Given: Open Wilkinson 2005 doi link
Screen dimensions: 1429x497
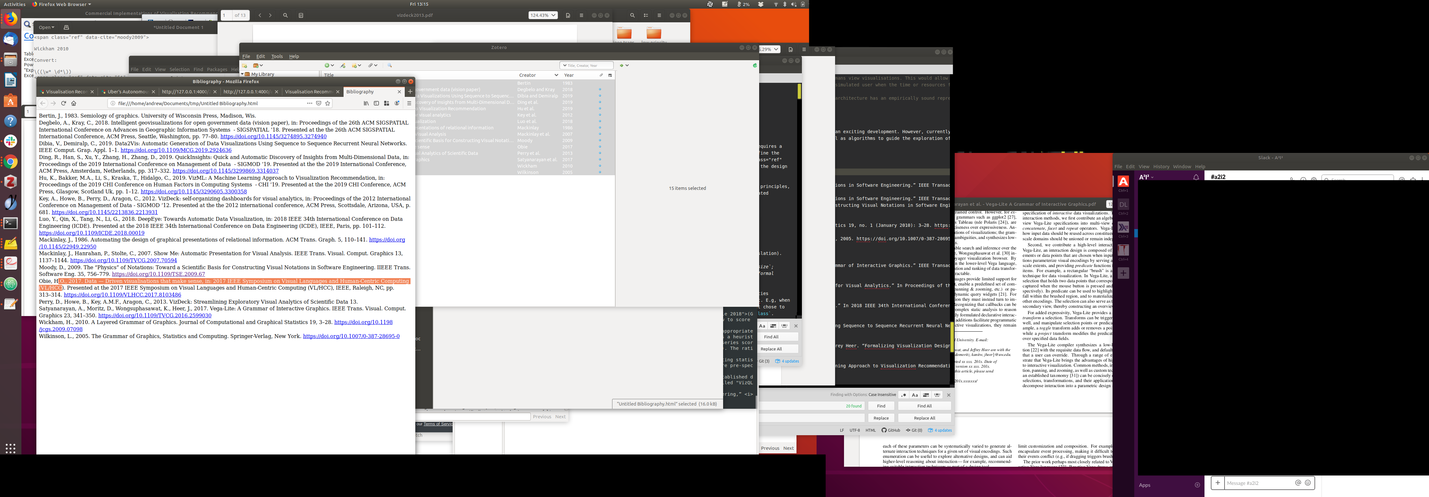Looking at the screenshot, I should tap(351, 336).
